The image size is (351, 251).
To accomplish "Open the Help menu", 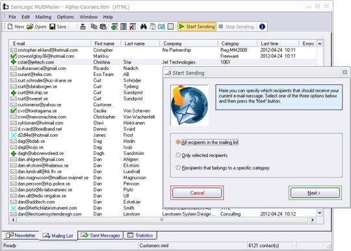I will click(x=108, y=17).
